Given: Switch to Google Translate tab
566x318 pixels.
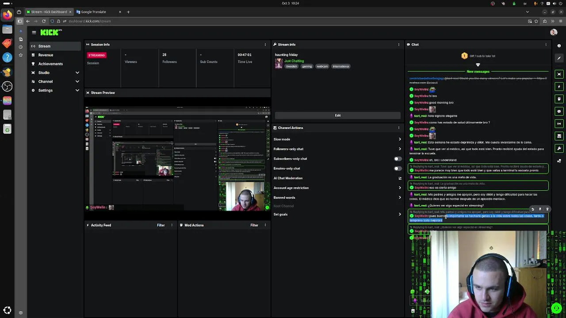Looking at the screenshot, I should pos(94,12).
